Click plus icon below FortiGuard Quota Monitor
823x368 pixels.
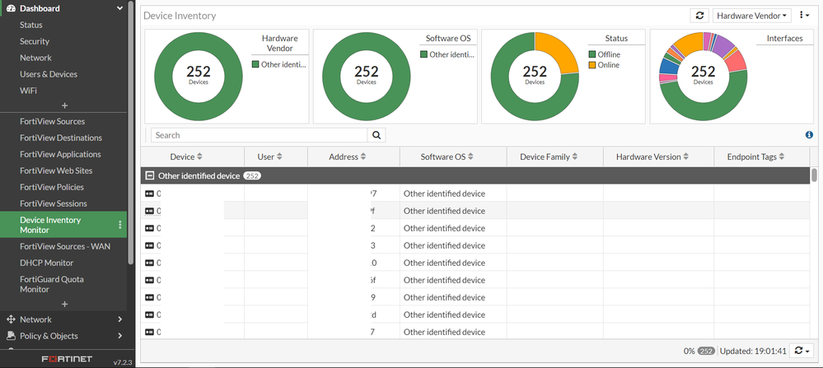point(64,304)
